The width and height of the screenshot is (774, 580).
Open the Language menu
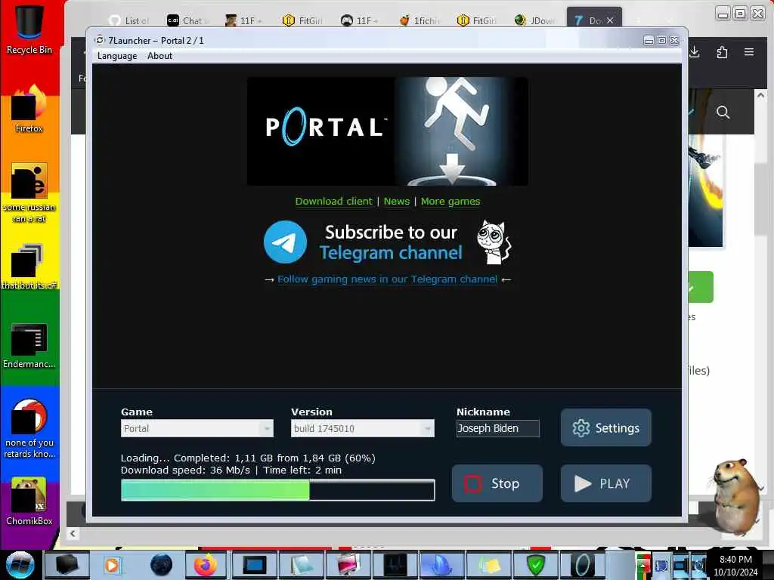pos(117,56)
